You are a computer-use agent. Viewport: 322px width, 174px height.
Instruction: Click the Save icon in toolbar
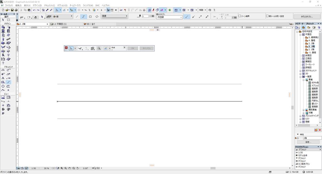tap(12, 10)
